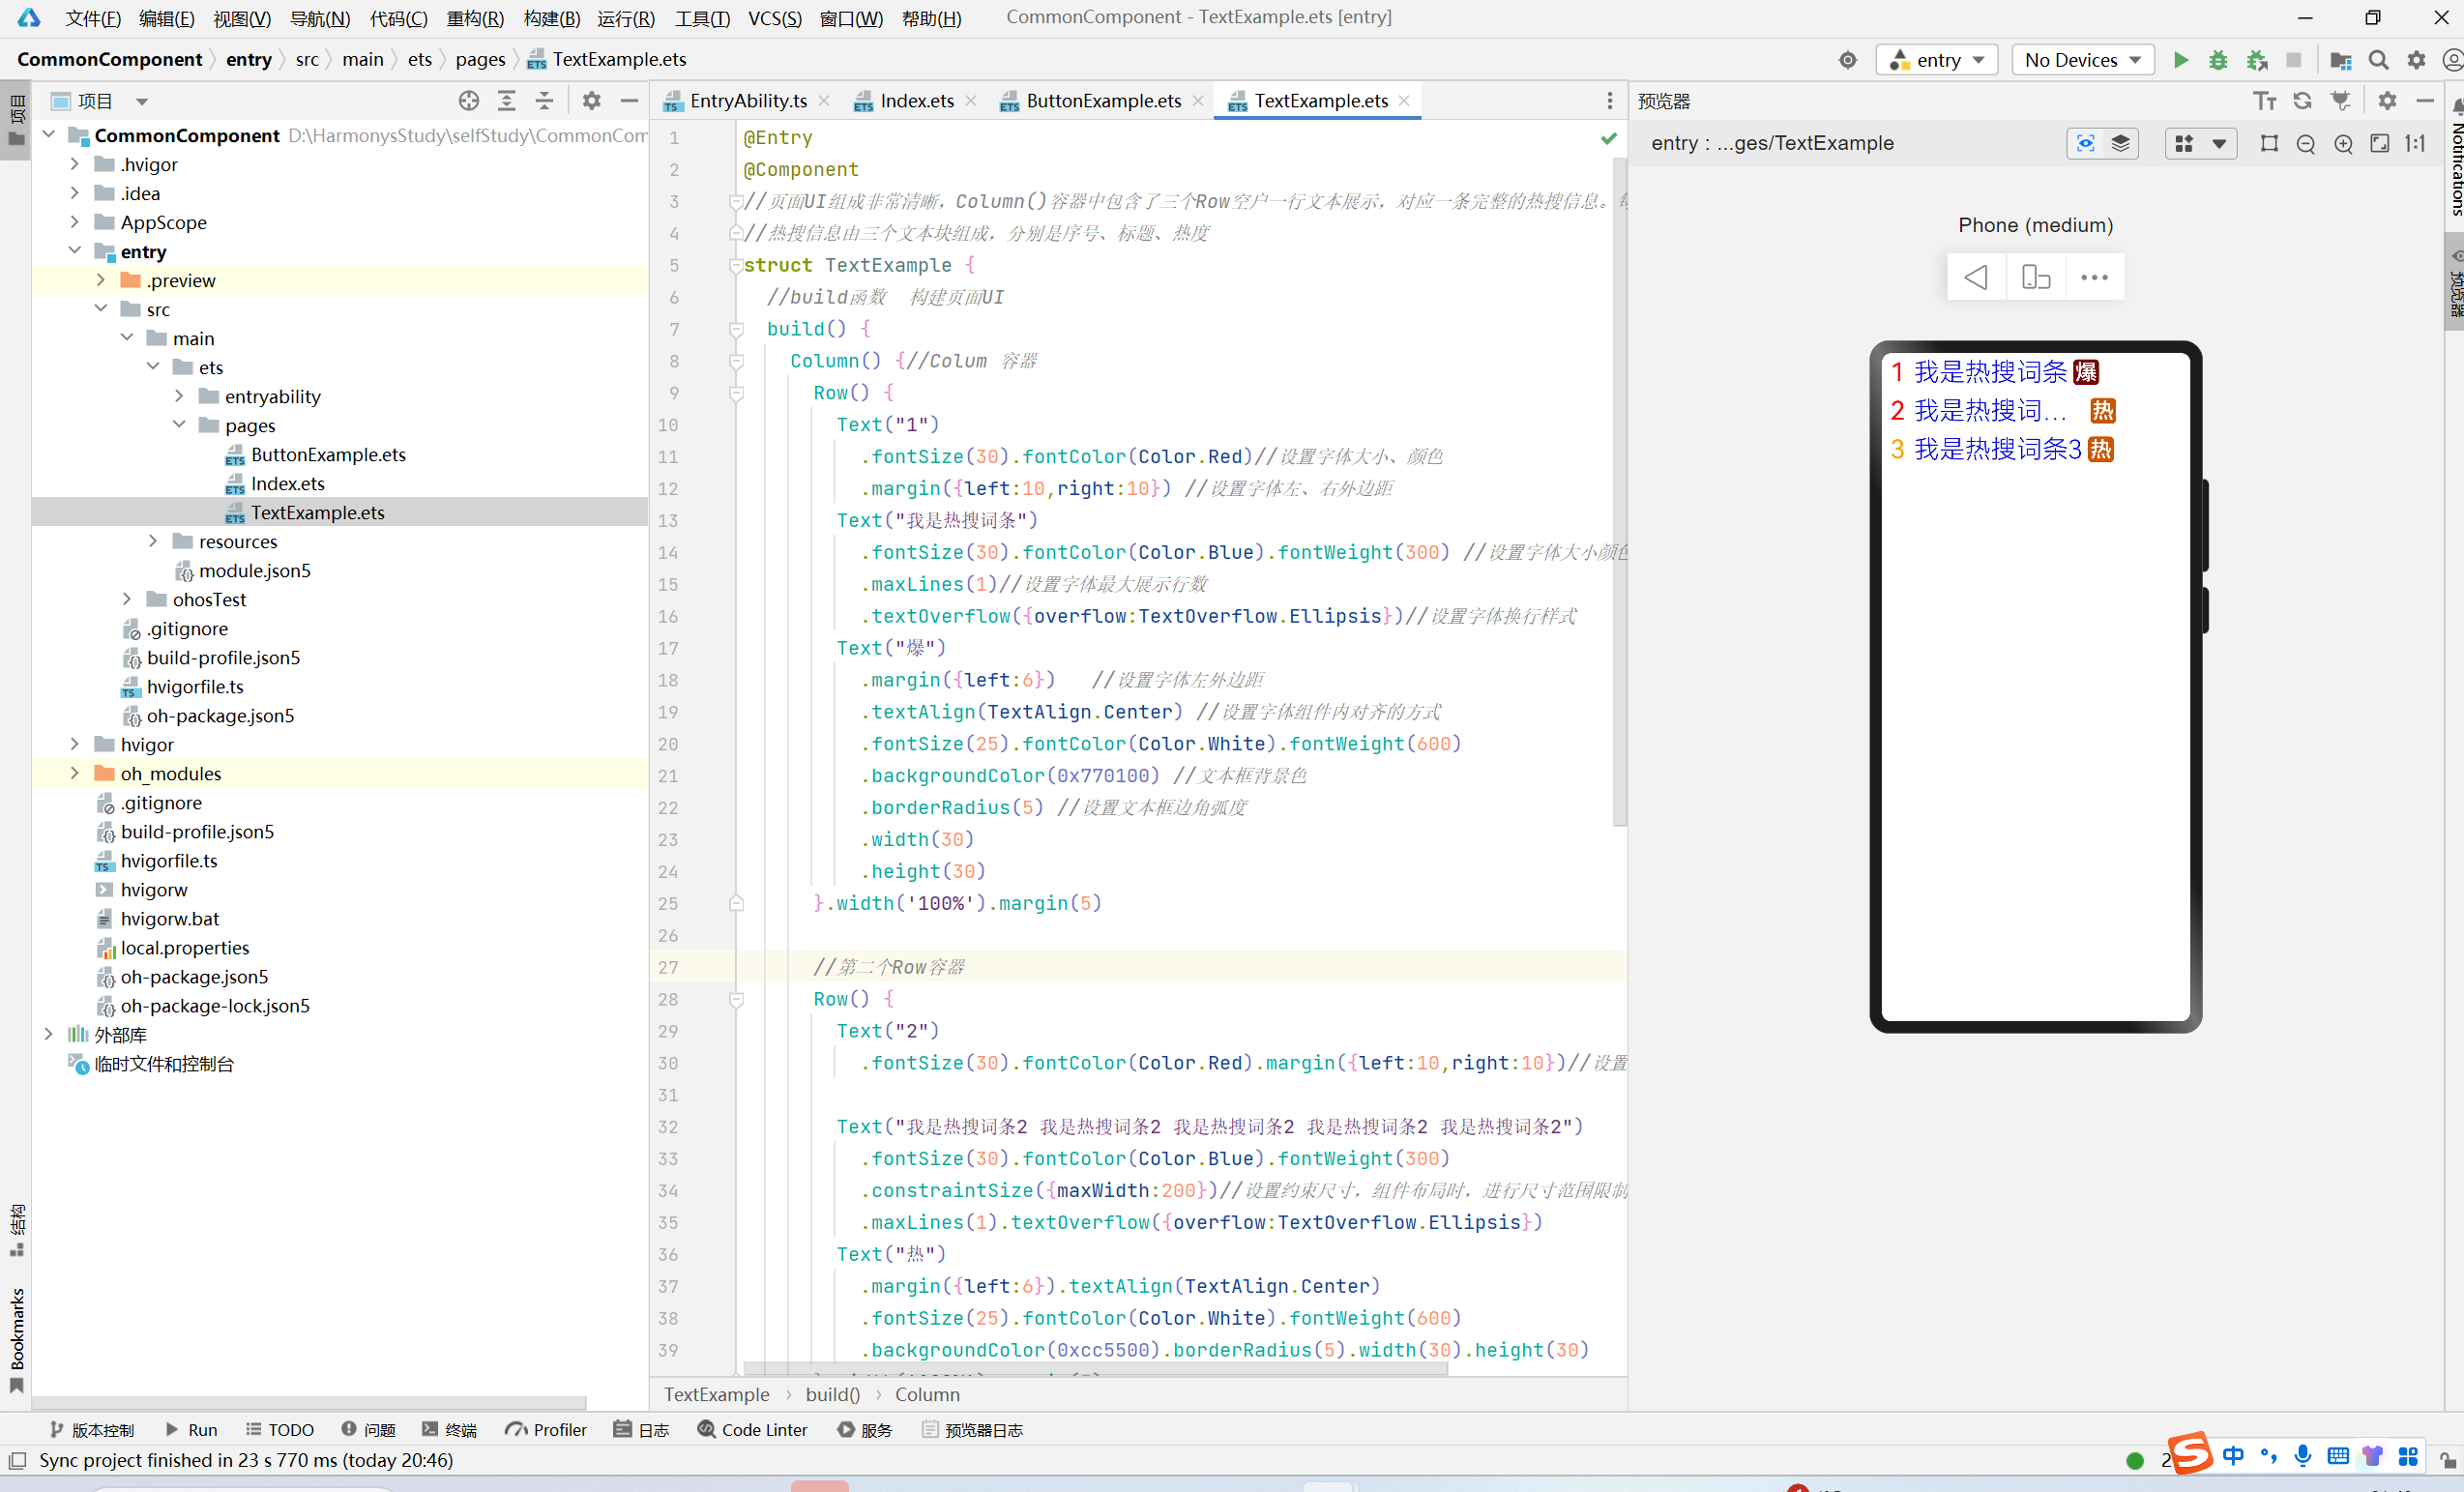Open Index.ets in project tree
Image resolution: width=2464 pixels, height=1492 pixels.
(x=287, y=483)
